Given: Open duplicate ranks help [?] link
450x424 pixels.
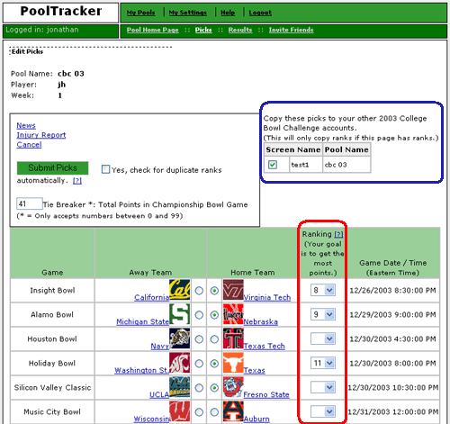Looking at the screenshot, I should 77,181.
